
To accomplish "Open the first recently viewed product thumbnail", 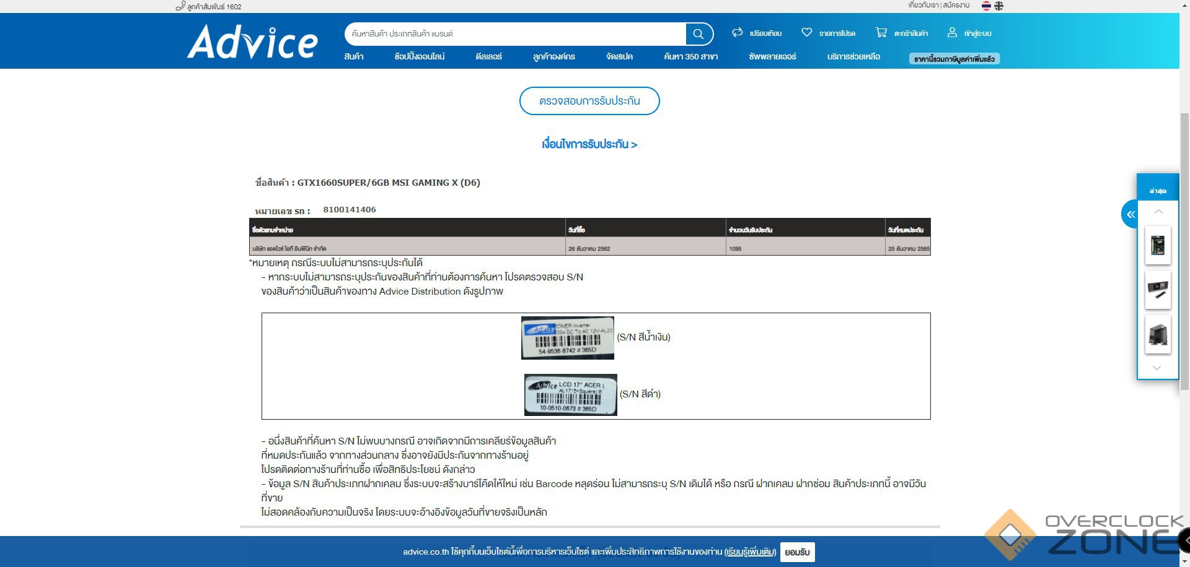I will click(1157, 245).
